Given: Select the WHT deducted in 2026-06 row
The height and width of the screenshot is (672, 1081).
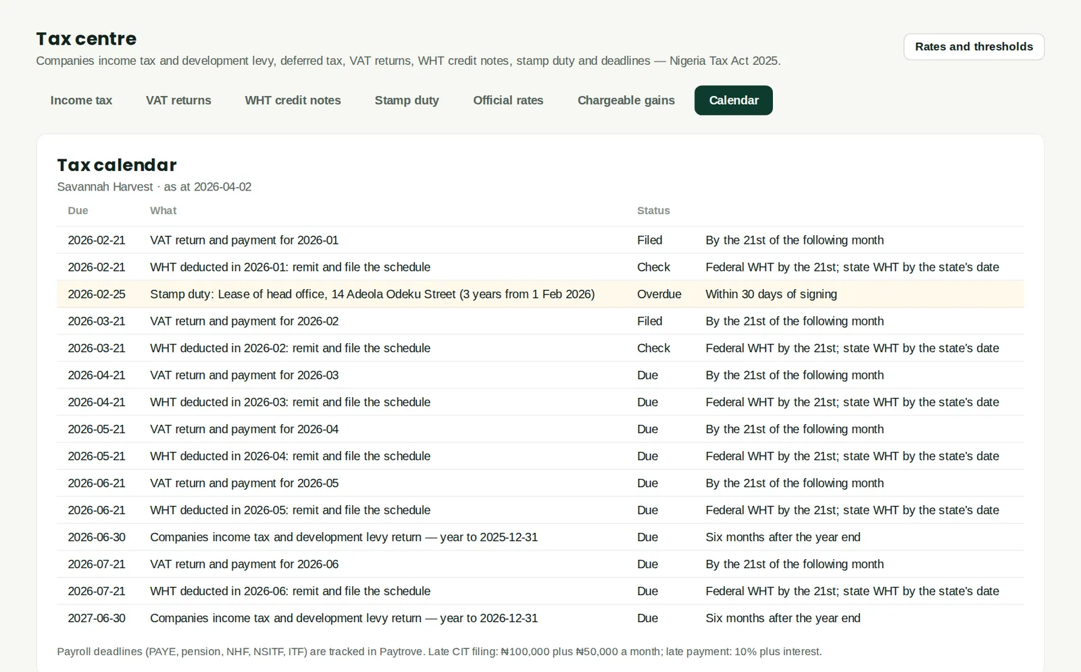Looking at the screenshot, I should pyautogui.click(x=540, y=592).
